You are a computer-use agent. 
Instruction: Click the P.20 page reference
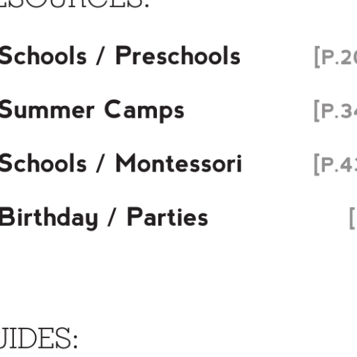click(x=335, y=57)
